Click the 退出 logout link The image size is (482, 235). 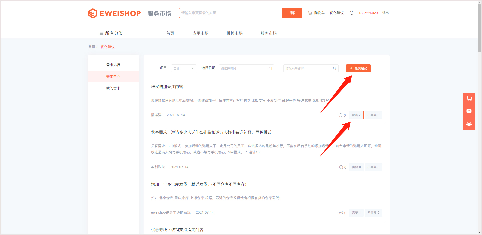[385, 13]
